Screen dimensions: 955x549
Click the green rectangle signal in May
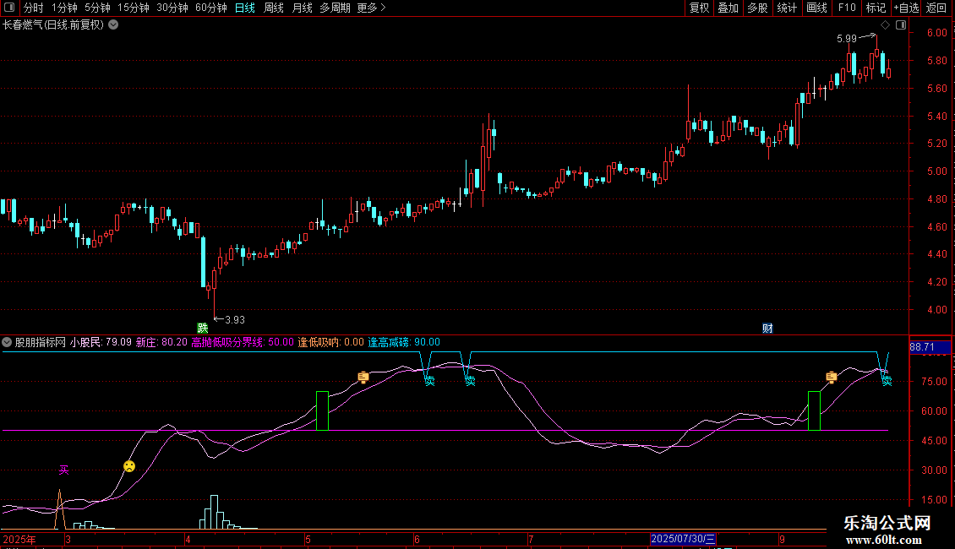coord(323,410)
